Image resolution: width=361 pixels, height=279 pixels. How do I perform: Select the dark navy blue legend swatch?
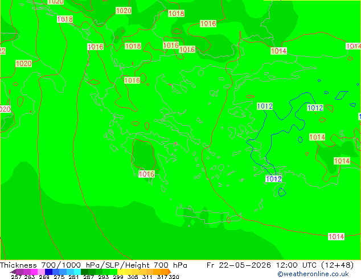tap(48, 272)
